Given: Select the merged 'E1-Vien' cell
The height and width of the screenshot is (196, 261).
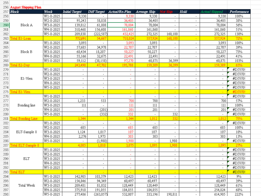Looking at the screenshot, I should pos(26,78).
